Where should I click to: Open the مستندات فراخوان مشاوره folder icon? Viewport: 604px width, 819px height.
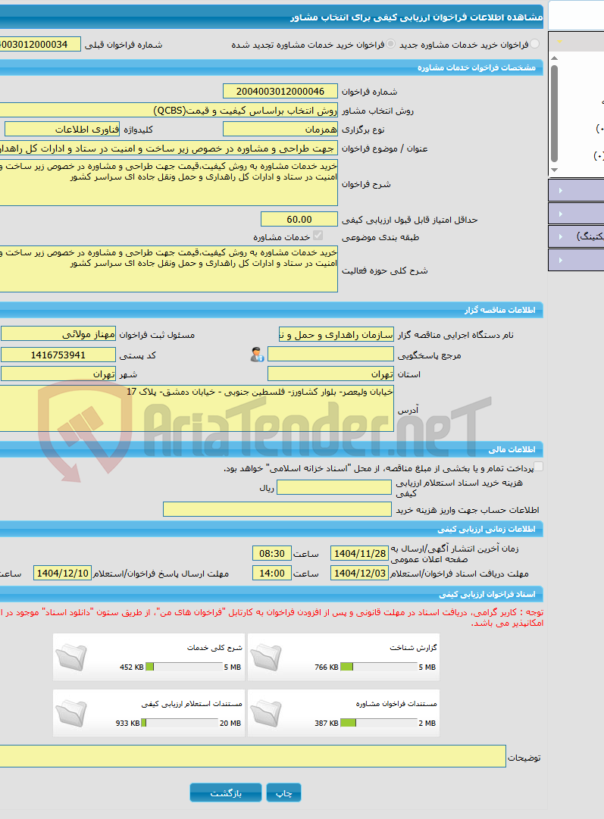(266, 714)
